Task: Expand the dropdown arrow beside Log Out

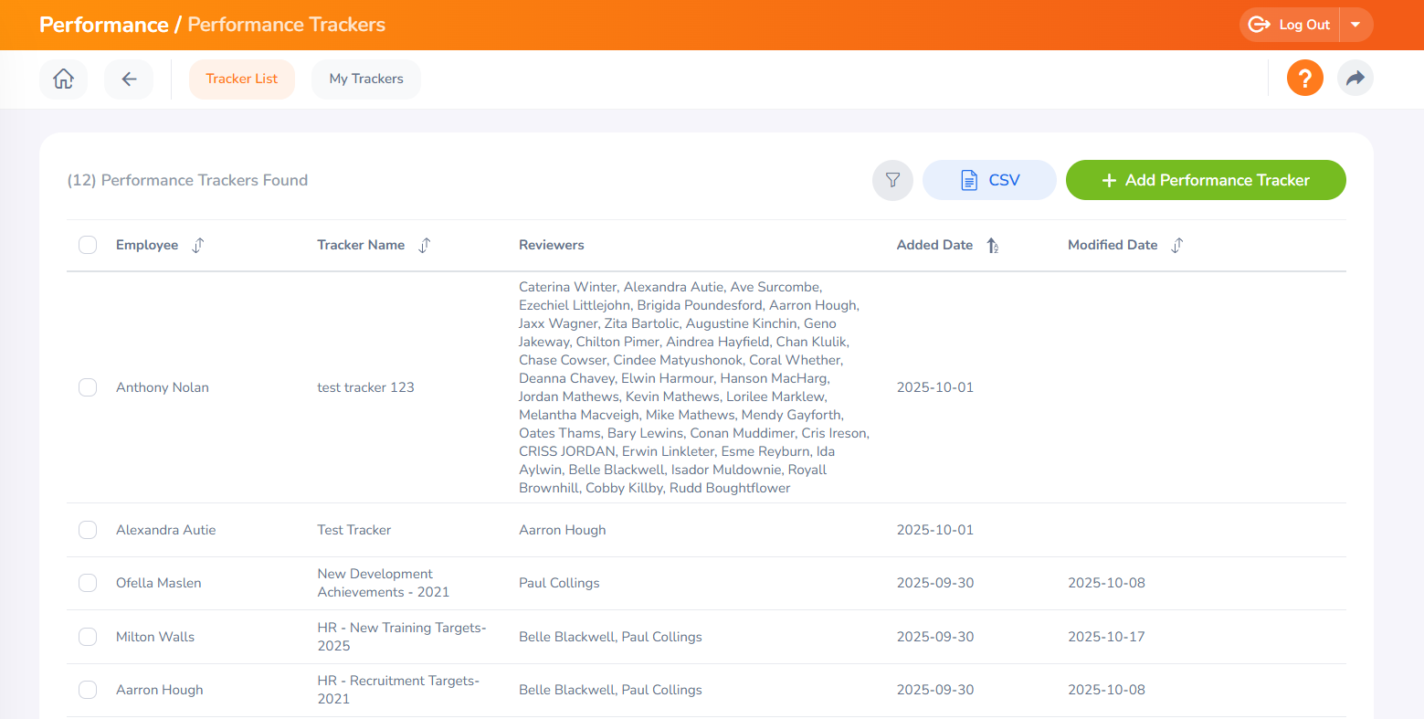Action: click(1355, 25)
